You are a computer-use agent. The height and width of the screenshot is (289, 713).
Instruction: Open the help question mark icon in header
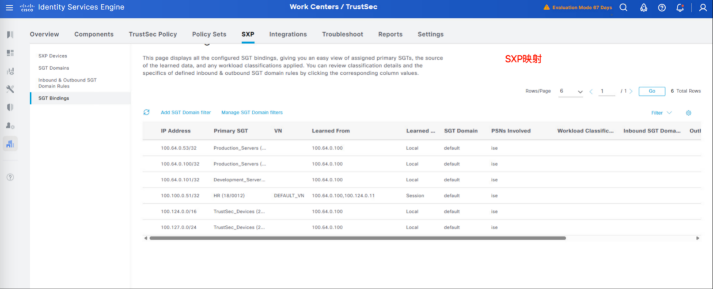pos(662,8)
